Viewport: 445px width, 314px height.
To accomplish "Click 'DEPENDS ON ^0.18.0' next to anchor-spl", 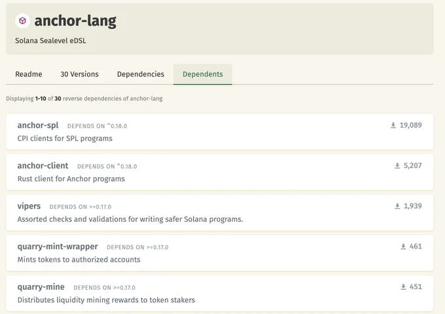I will (x=97, y=126).
